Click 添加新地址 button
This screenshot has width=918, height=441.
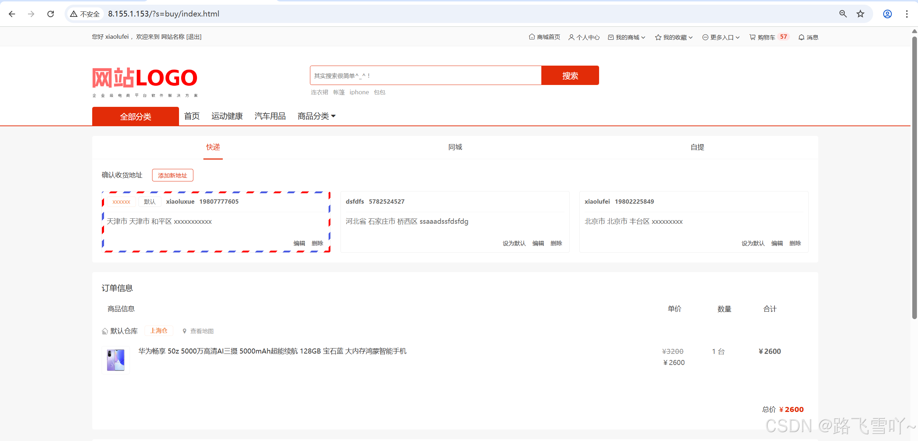173,175
